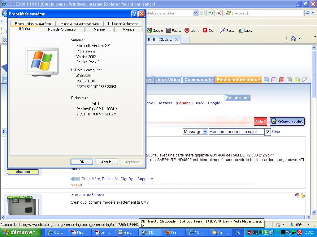Click the Refresh page icon
This screenshot has height=237, width=317.
coord(211,13)
